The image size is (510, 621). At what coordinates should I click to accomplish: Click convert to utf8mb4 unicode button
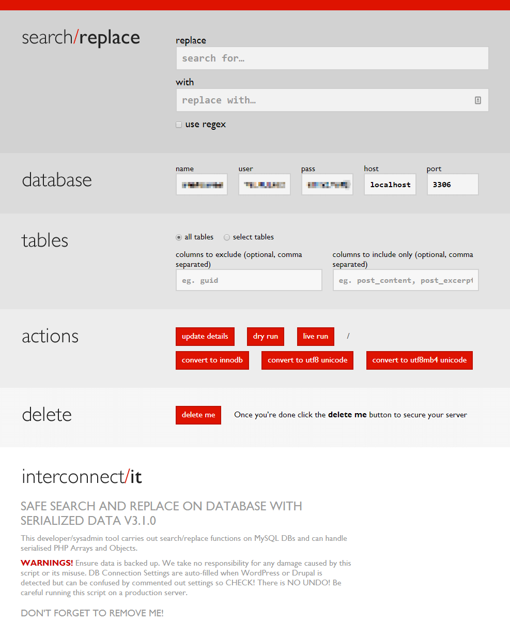[x=419, y=360]
